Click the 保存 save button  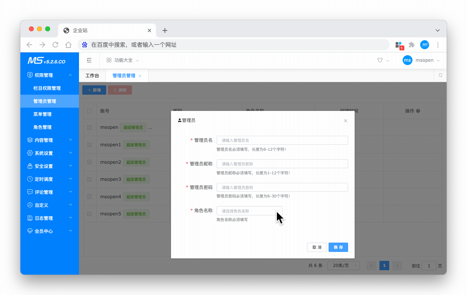pos(338,247)
